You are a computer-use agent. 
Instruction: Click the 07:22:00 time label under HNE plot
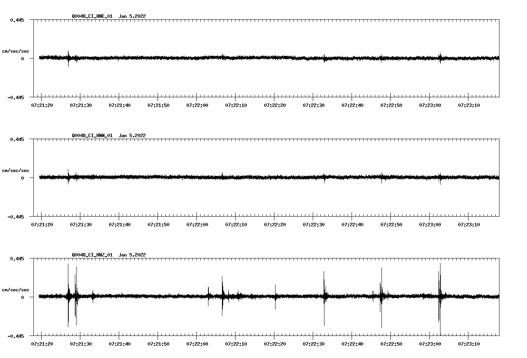[x=197, y=105]
